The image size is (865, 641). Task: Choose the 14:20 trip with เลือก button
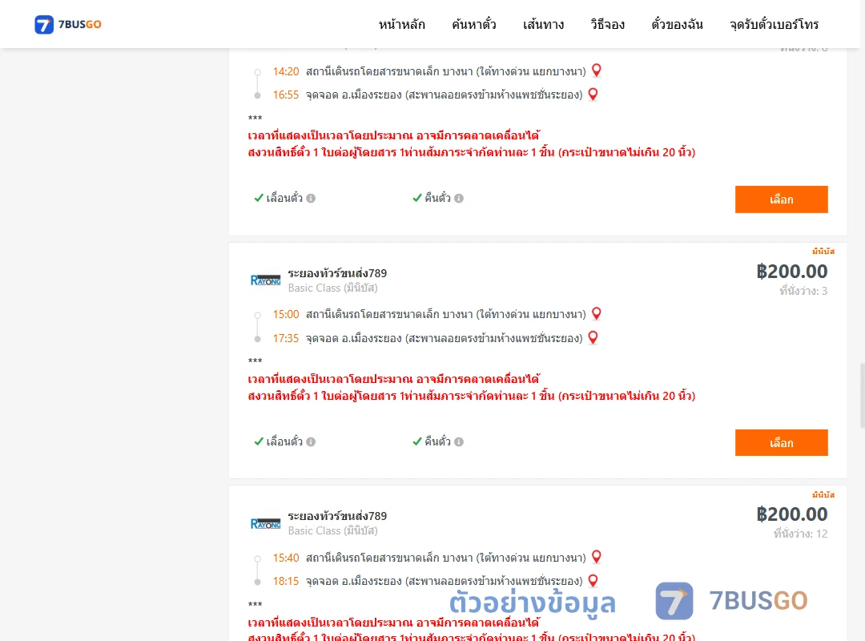(x=781, y=200)
